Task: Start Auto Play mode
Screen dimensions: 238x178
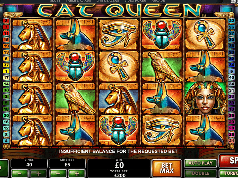Action: pyautogui.click(x=201, y=163)
